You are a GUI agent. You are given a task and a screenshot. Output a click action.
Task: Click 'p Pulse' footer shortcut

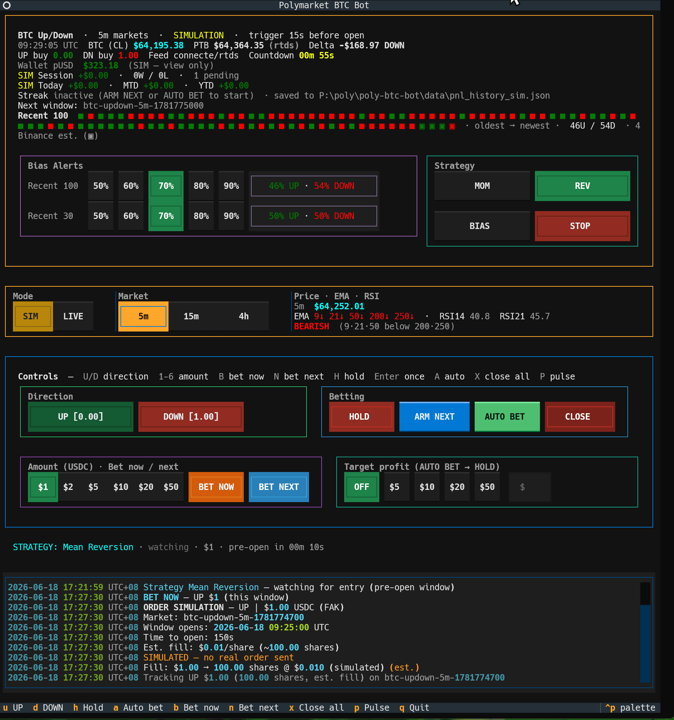click(371, 707)
